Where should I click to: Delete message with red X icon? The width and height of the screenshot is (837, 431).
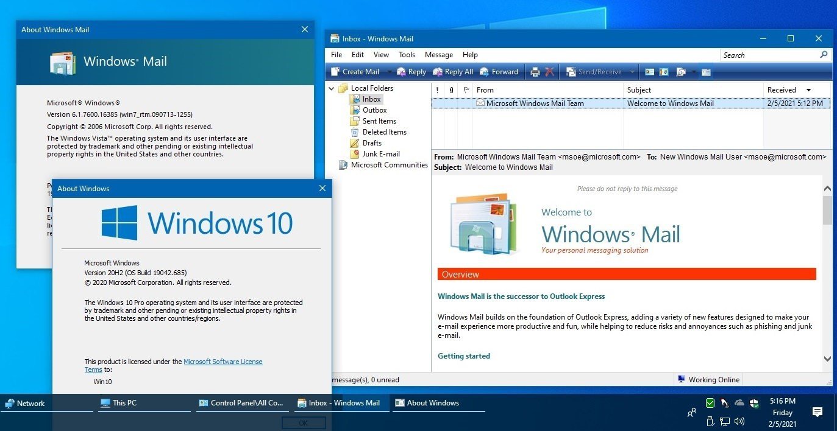(x=550, y=72)
